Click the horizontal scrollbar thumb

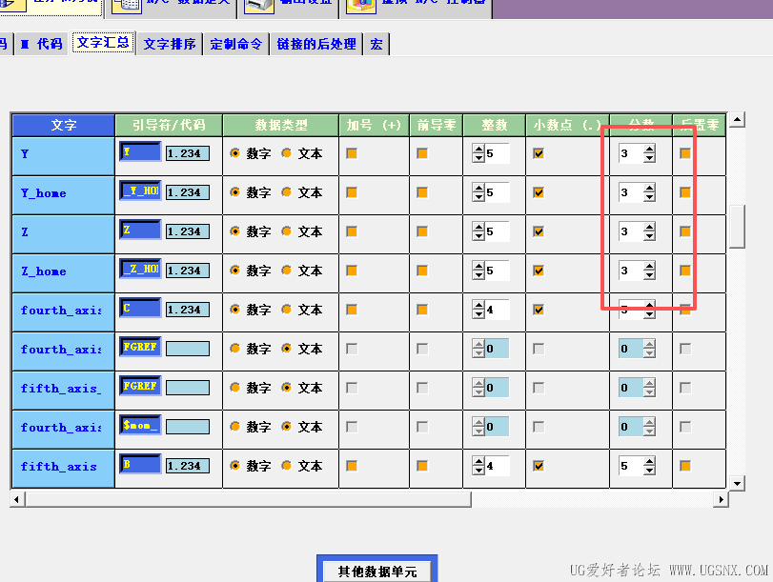248,499
